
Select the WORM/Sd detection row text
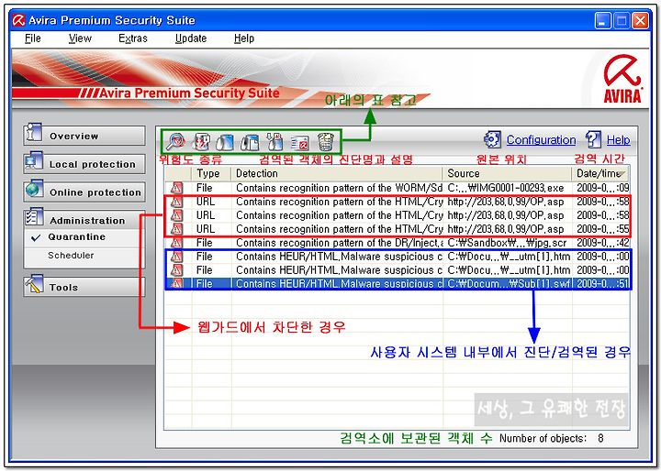(339, 188)
